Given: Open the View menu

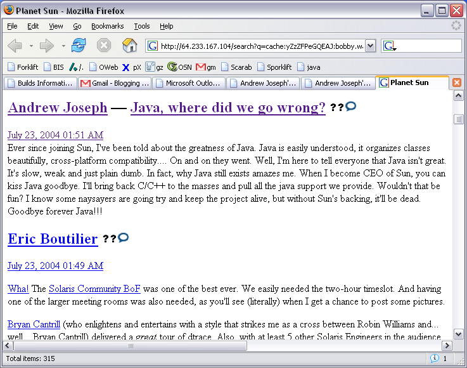Looking at the screenshot, I should [x=56, y=26].
